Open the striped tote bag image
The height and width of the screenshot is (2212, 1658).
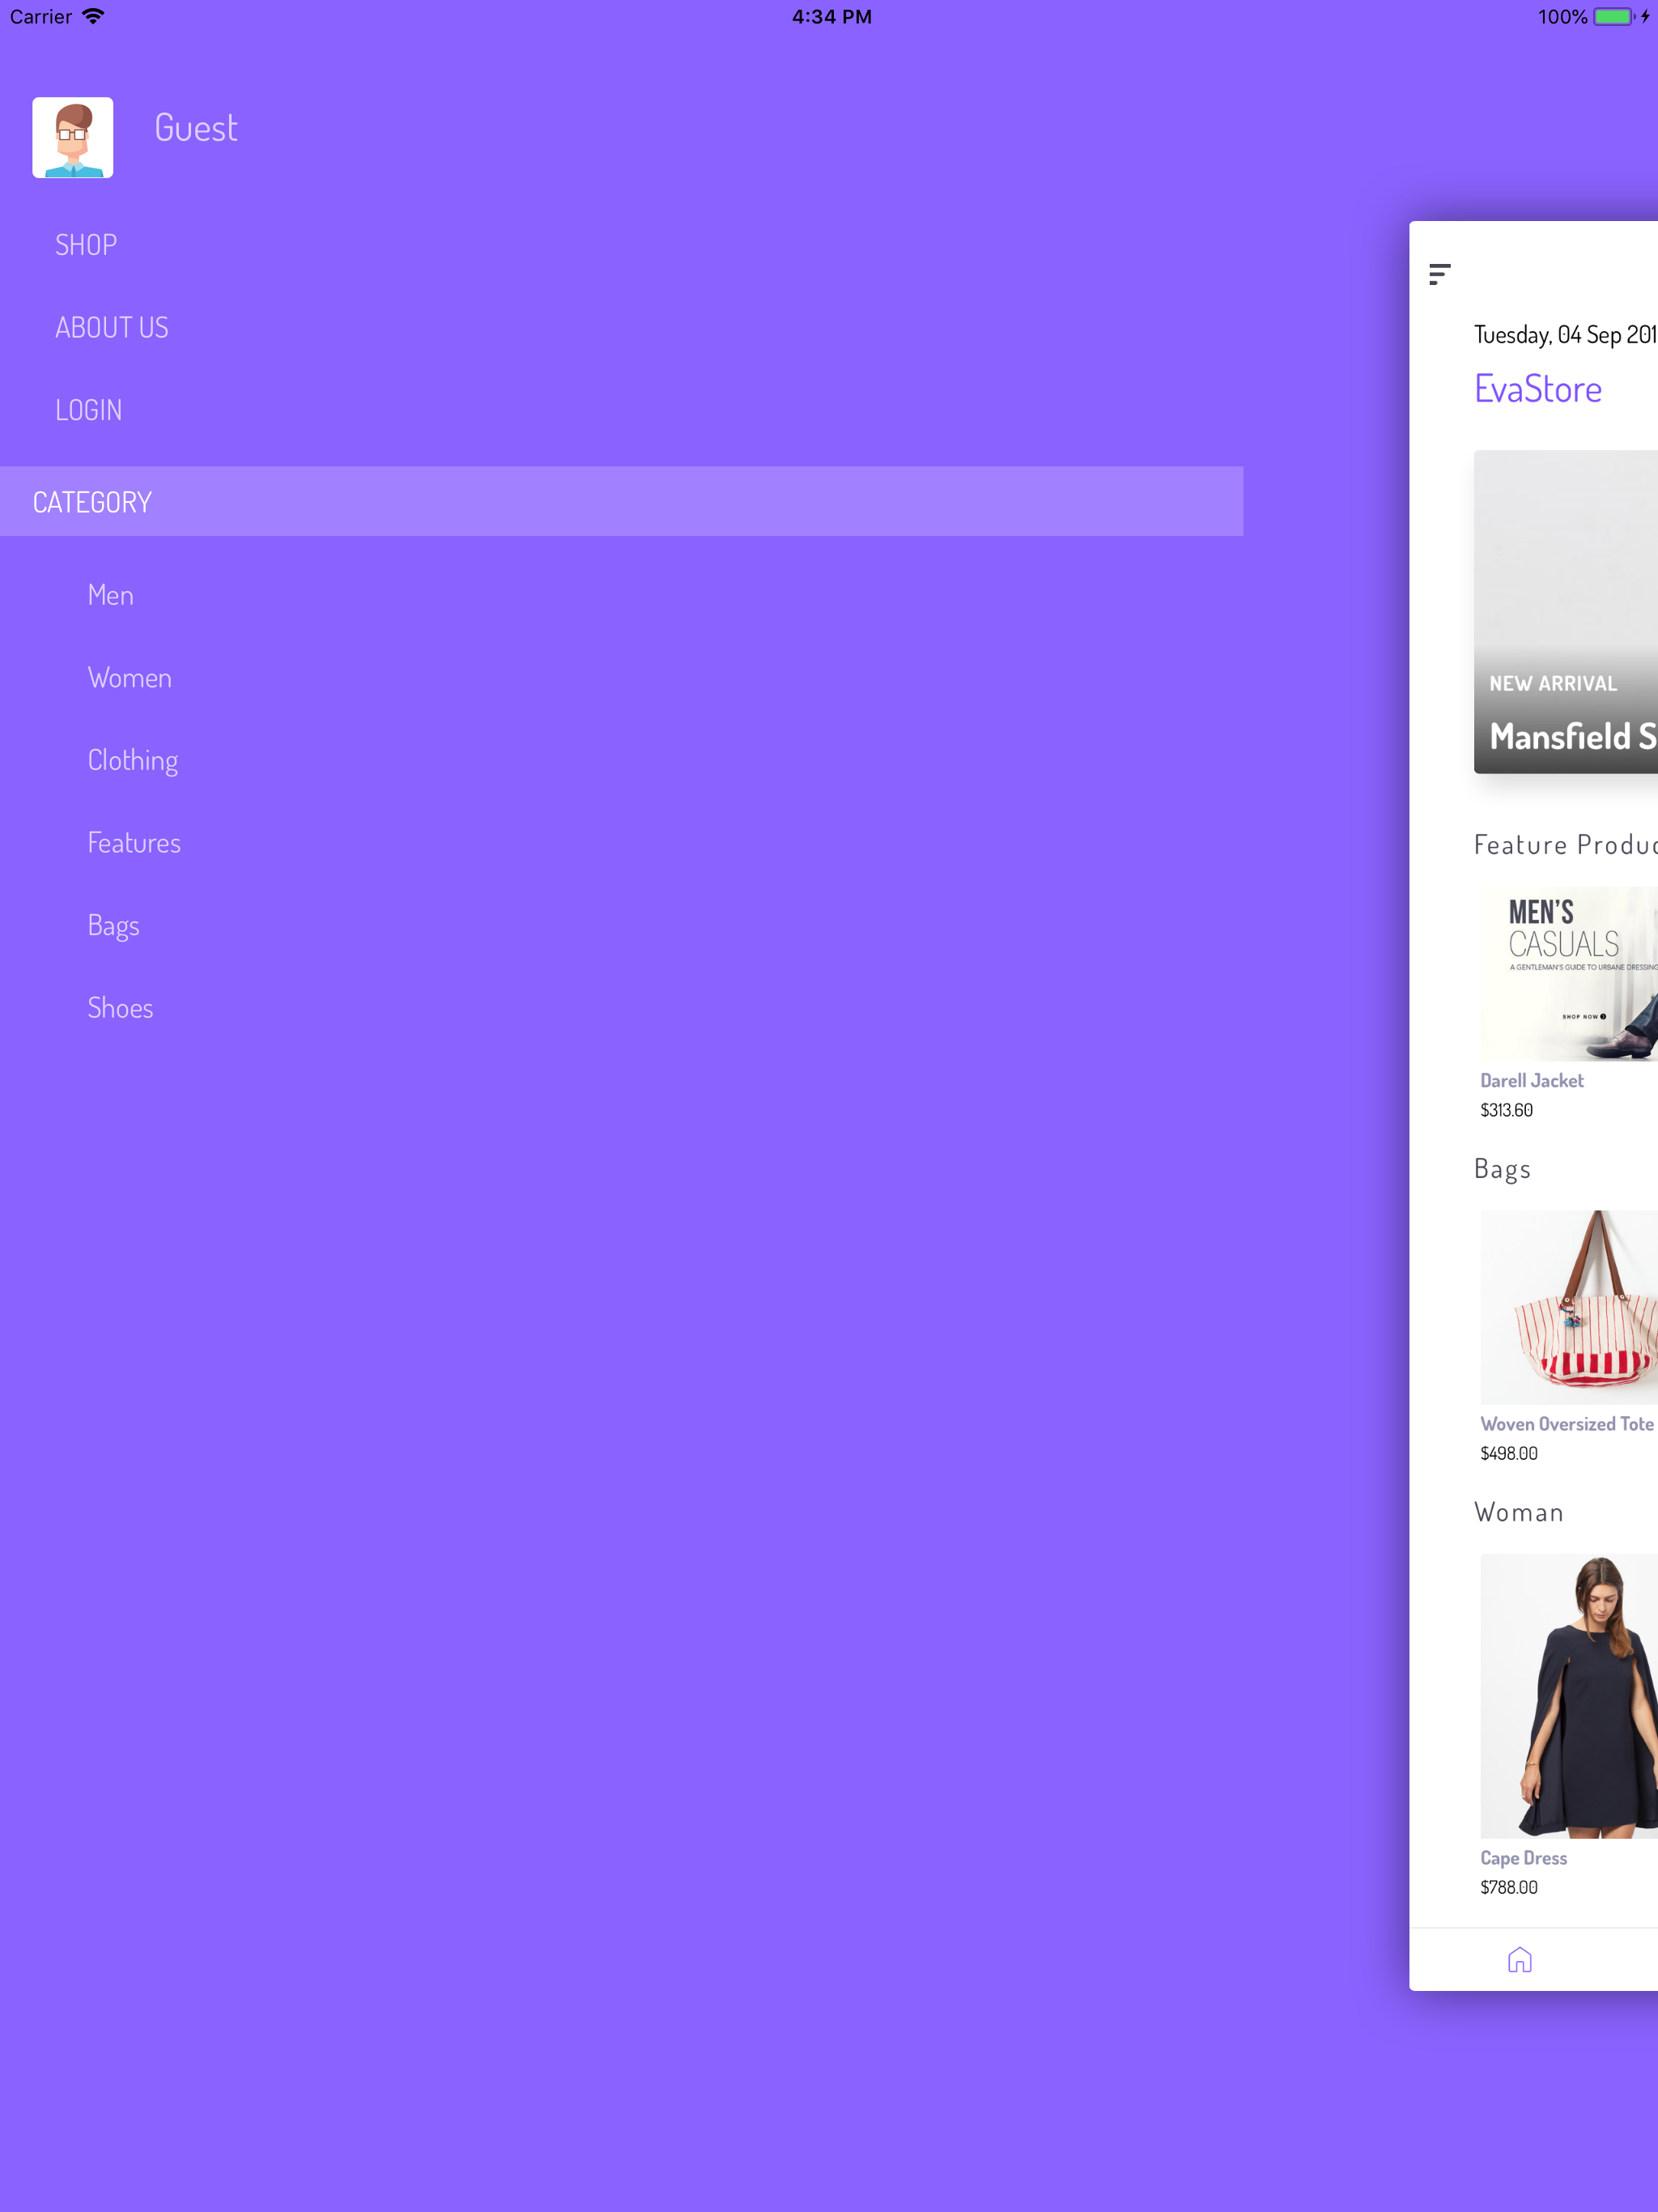[x=1568, y=1307]
